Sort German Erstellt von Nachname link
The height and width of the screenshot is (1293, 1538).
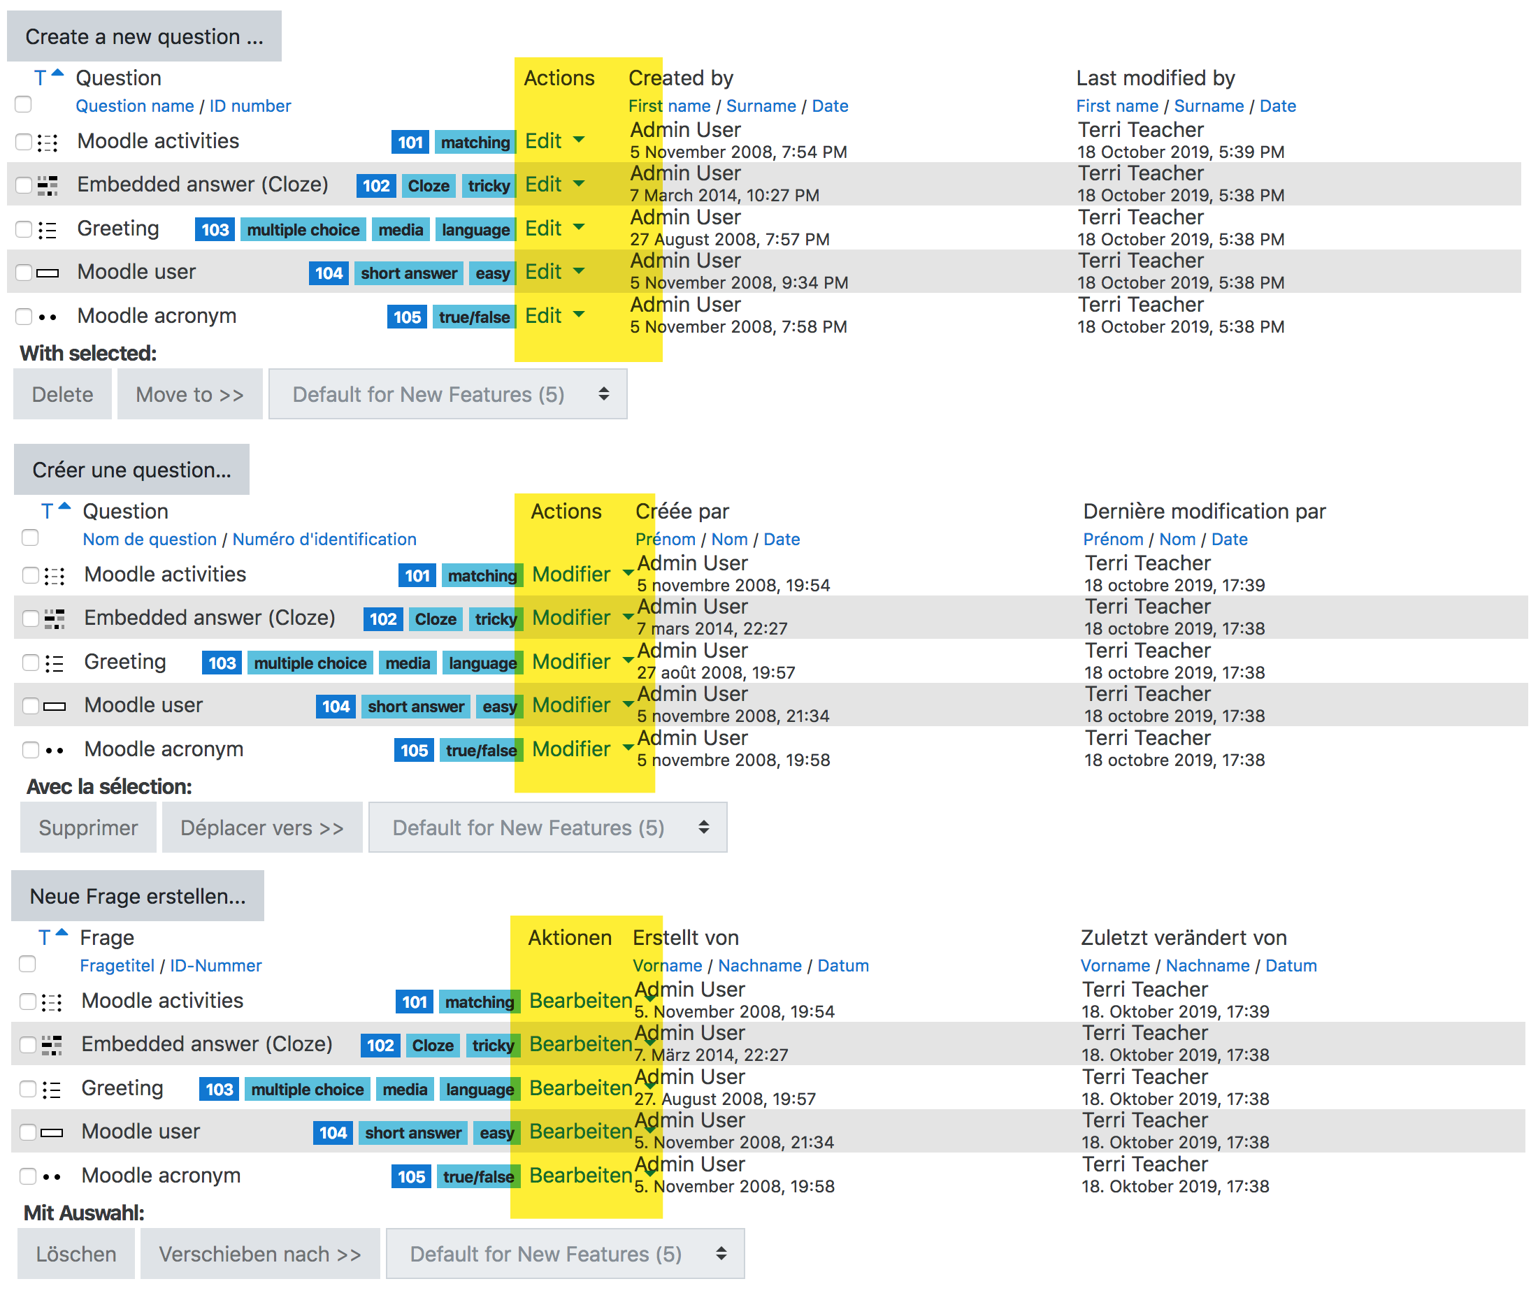pos(759,965)
